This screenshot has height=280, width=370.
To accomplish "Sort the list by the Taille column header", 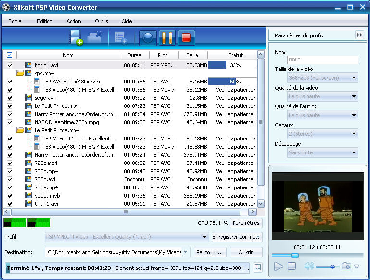I will click(193, 55).
